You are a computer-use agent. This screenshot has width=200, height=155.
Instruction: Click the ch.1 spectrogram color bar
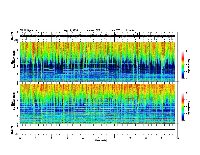183,65
